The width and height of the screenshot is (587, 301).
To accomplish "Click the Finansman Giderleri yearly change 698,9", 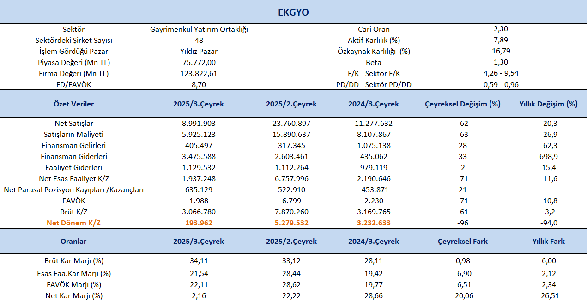I will [548, 157].
